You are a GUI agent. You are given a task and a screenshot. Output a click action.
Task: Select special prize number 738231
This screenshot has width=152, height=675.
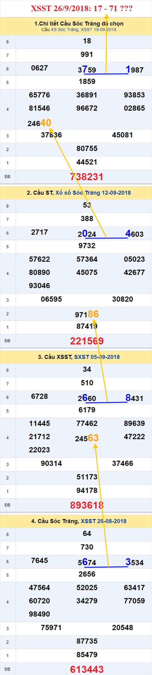pos(87,177)
